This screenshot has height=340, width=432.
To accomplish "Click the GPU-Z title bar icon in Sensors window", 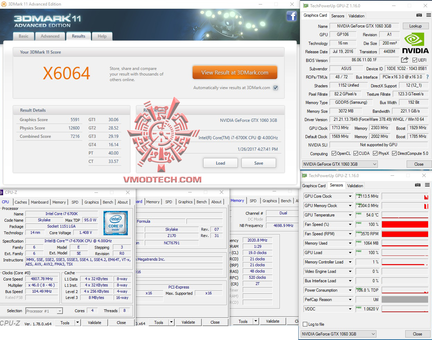I will (x=305, y=176).
